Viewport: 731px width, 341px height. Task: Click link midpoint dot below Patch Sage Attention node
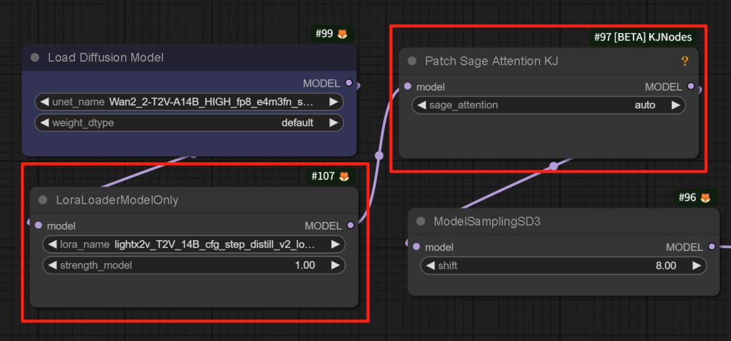coord(554,166)
